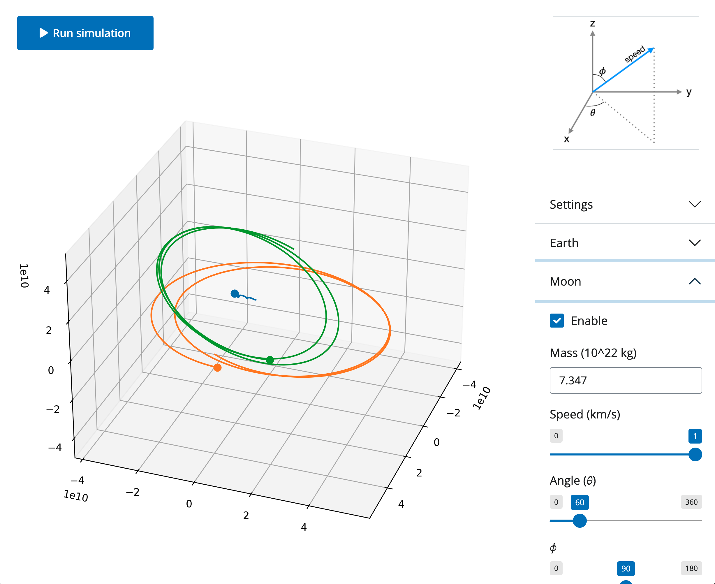Click the theta max label 360
The width and height of the screenshot is (715, 584).
point(691,502)
